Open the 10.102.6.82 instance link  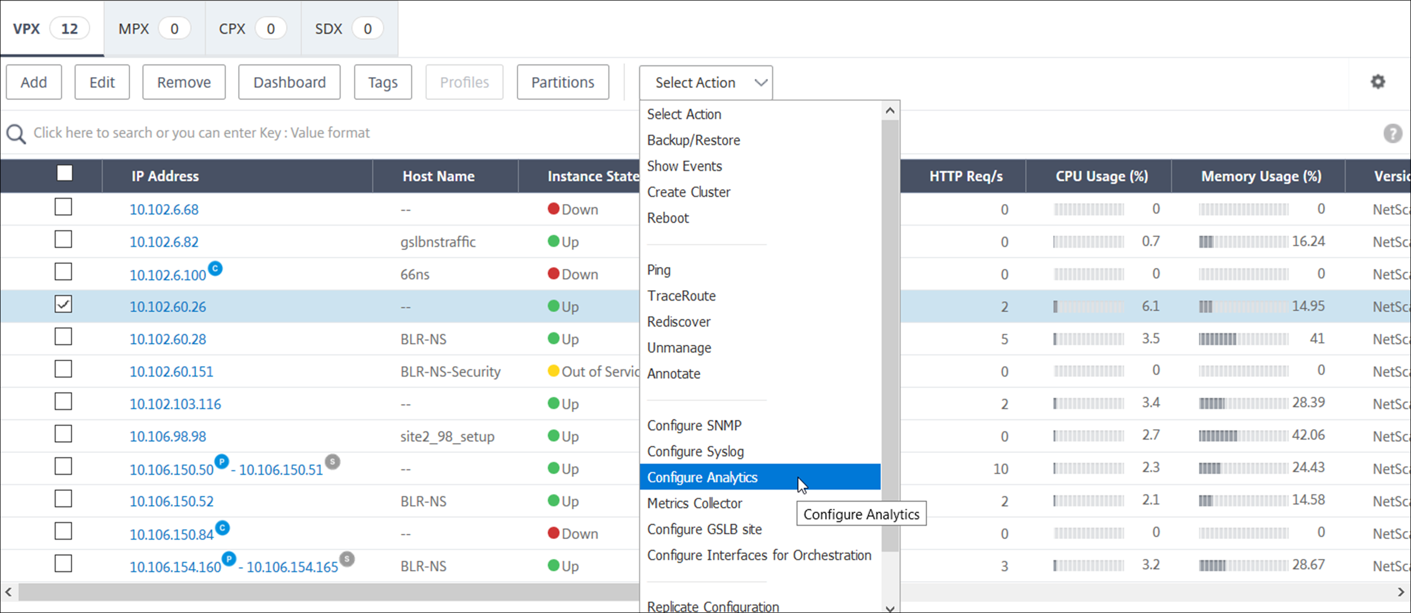coord(164,242)
